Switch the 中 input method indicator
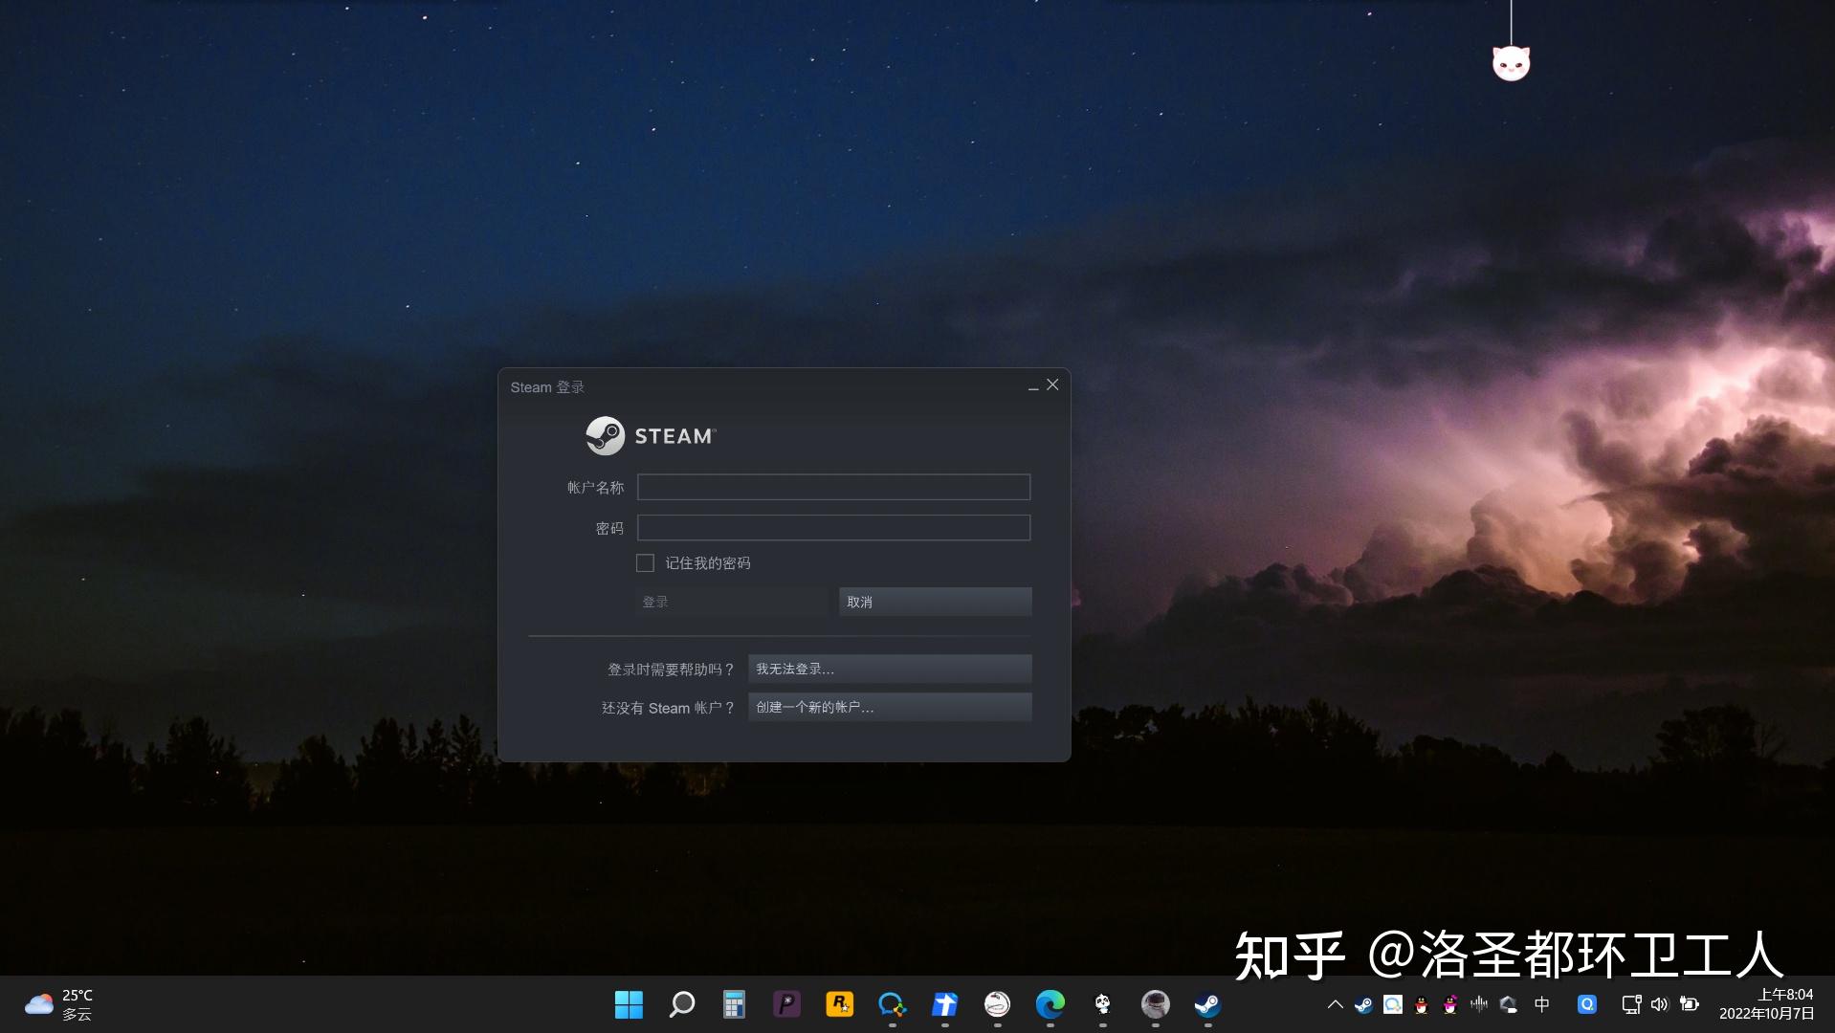Viewport: 1835px width, 1033px height. pos(1542,1004)
